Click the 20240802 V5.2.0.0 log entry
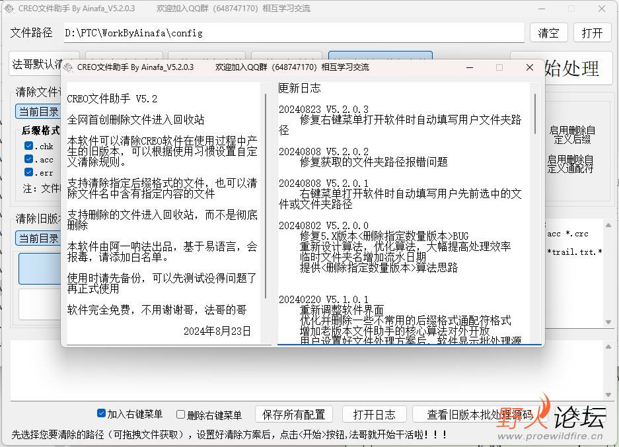The width and height of the screenshot is (619, 447). point(324,226)
